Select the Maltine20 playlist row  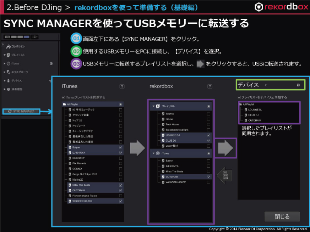96,180
